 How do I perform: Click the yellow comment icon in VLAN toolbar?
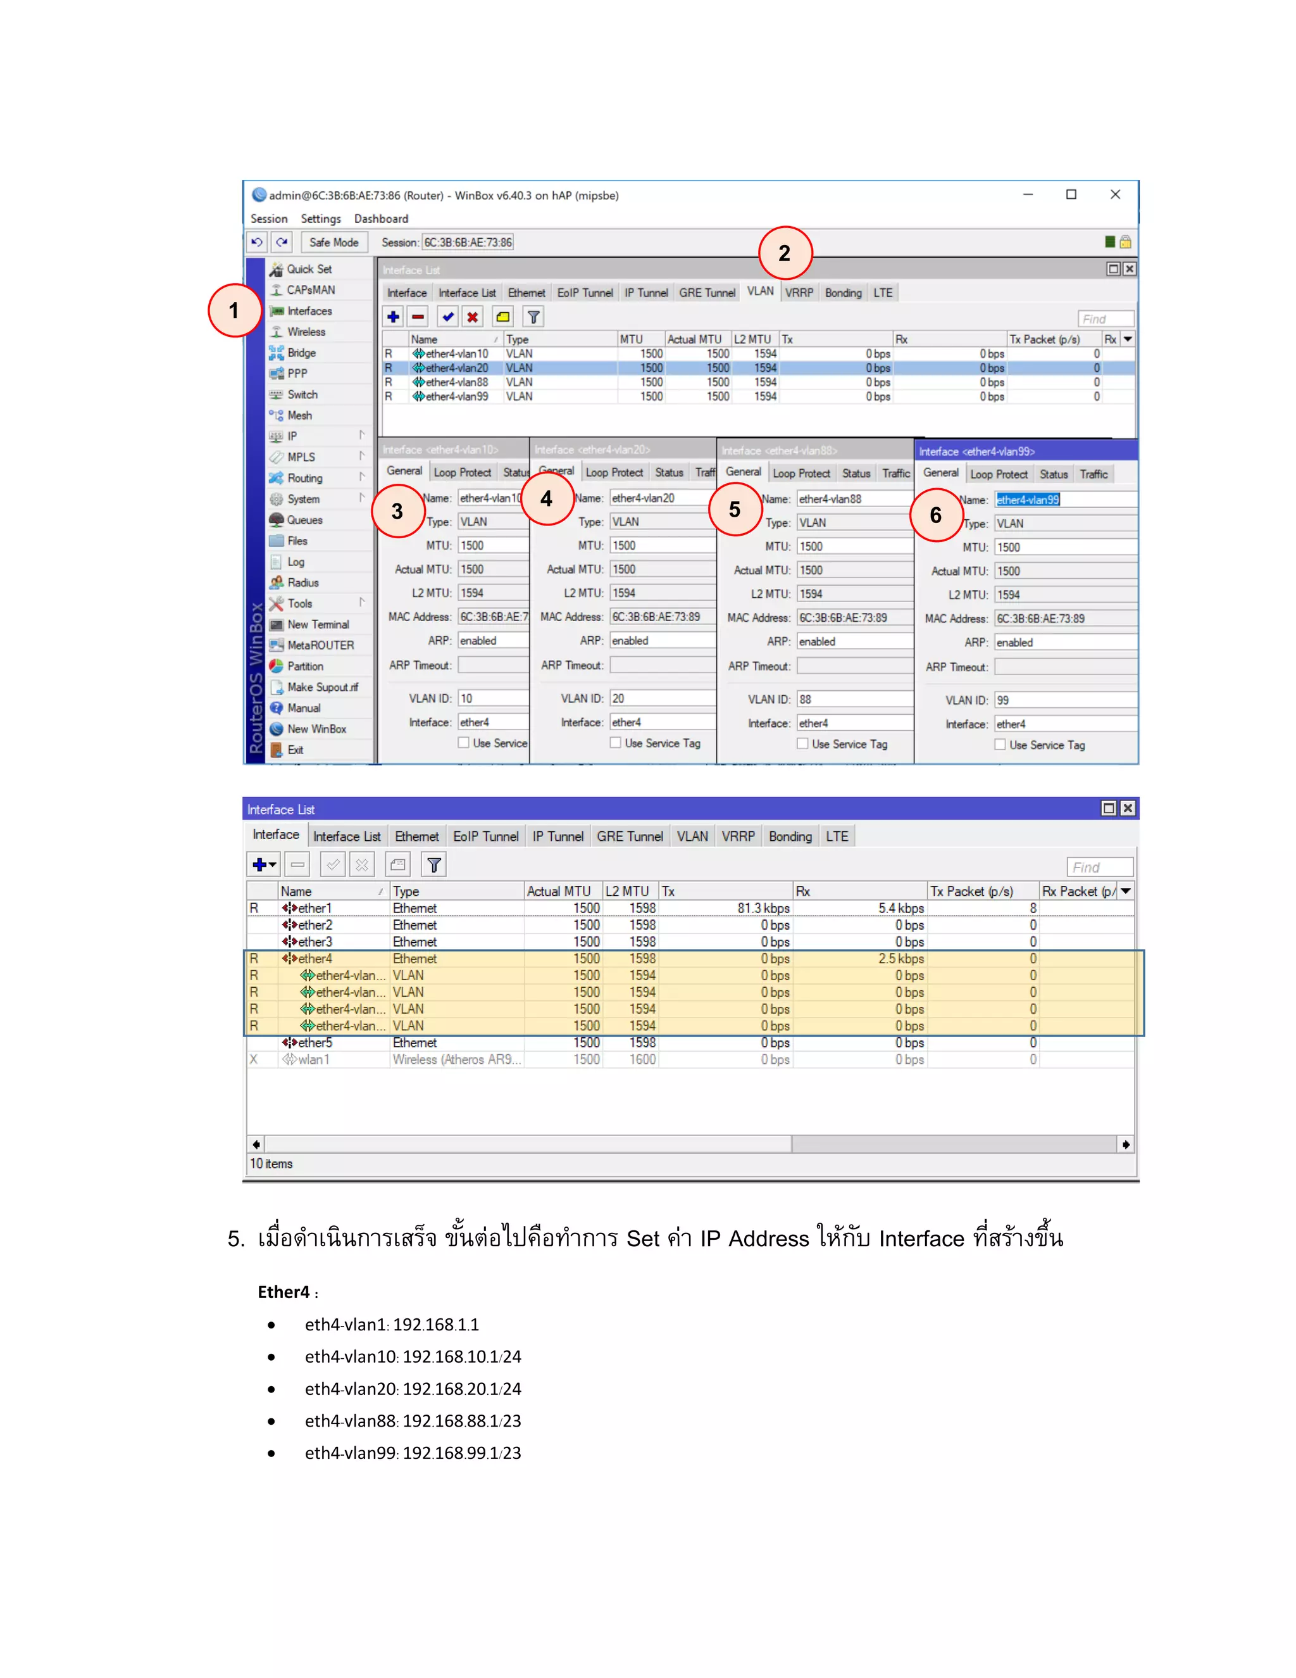pyautogui.click(x=503, y=317)
